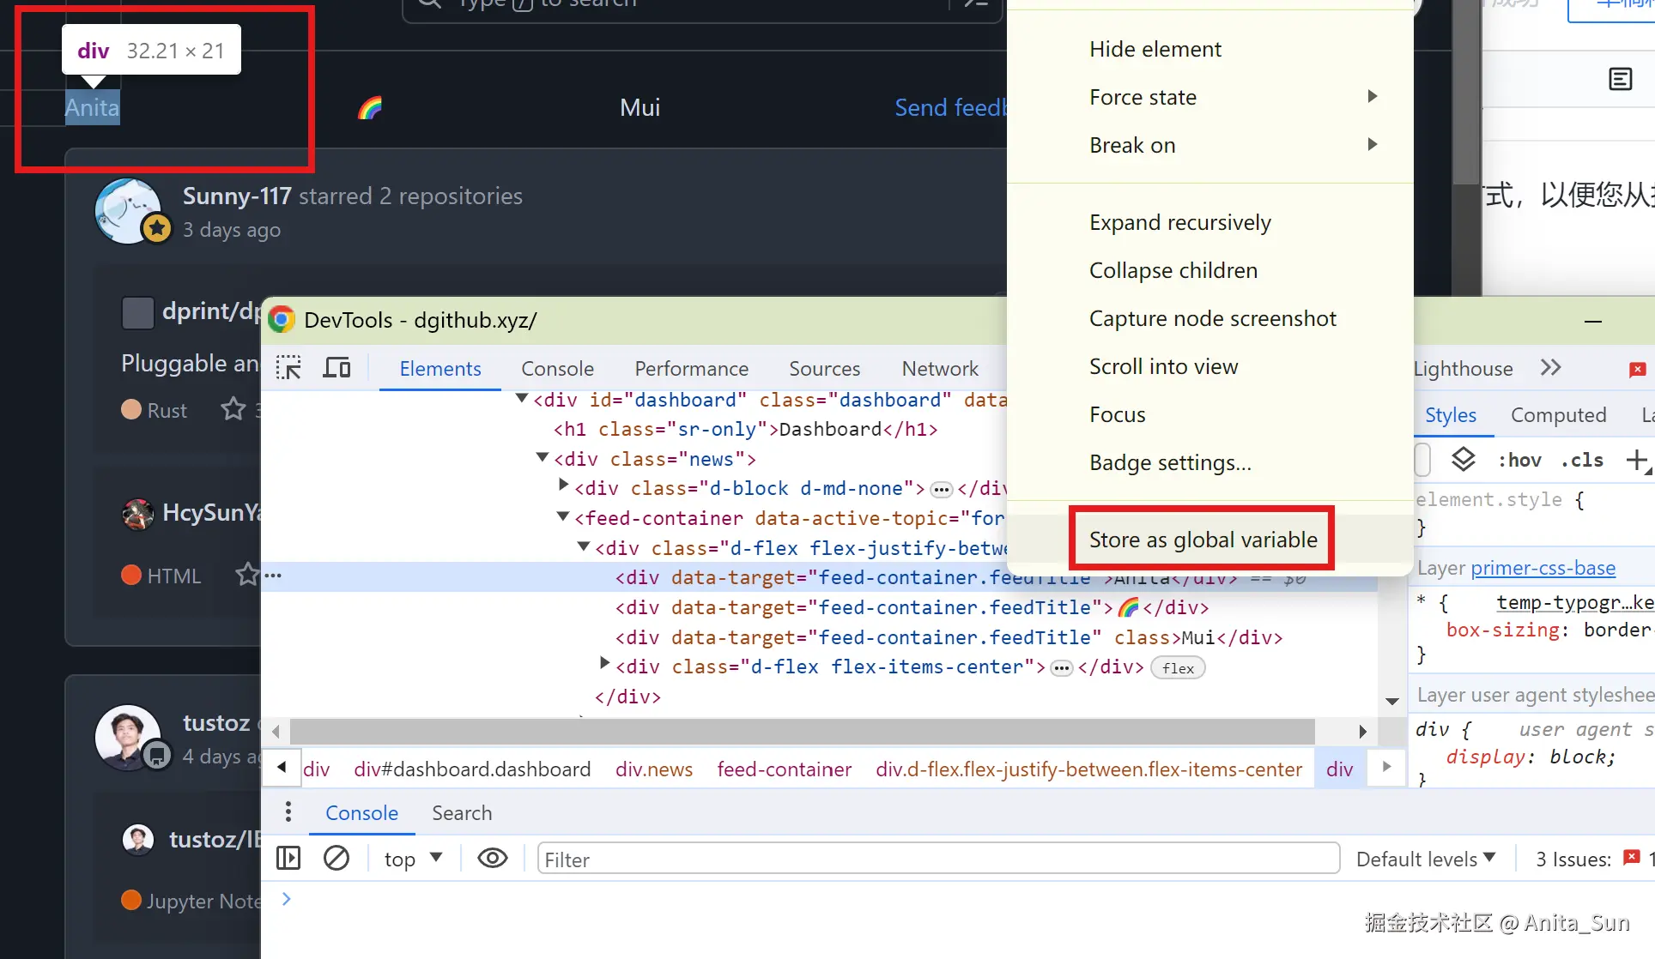This screenshot has width=1655, height=959.
Task: Toggle the :hov element state button
Action: point(1519,460)
